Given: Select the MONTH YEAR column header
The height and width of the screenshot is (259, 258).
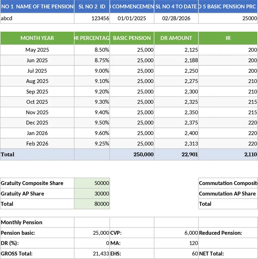Looking at the screenshot, I should tap(37, 38).
